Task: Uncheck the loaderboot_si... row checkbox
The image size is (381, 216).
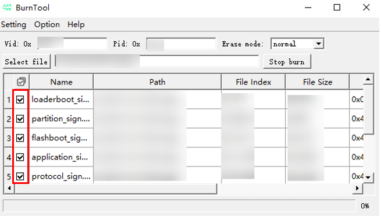Action: [20, 100]
